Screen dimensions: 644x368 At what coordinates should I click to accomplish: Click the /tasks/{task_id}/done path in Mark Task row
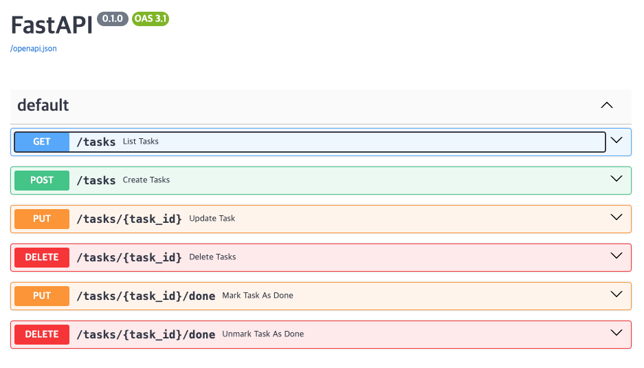pyautogui.click(x=146, y=296)
